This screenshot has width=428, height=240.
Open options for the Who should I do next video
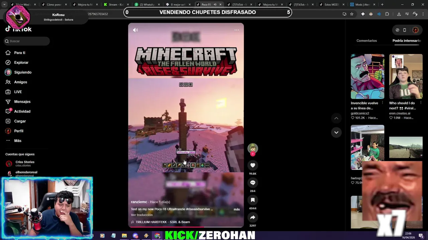(x=421, y=103)
